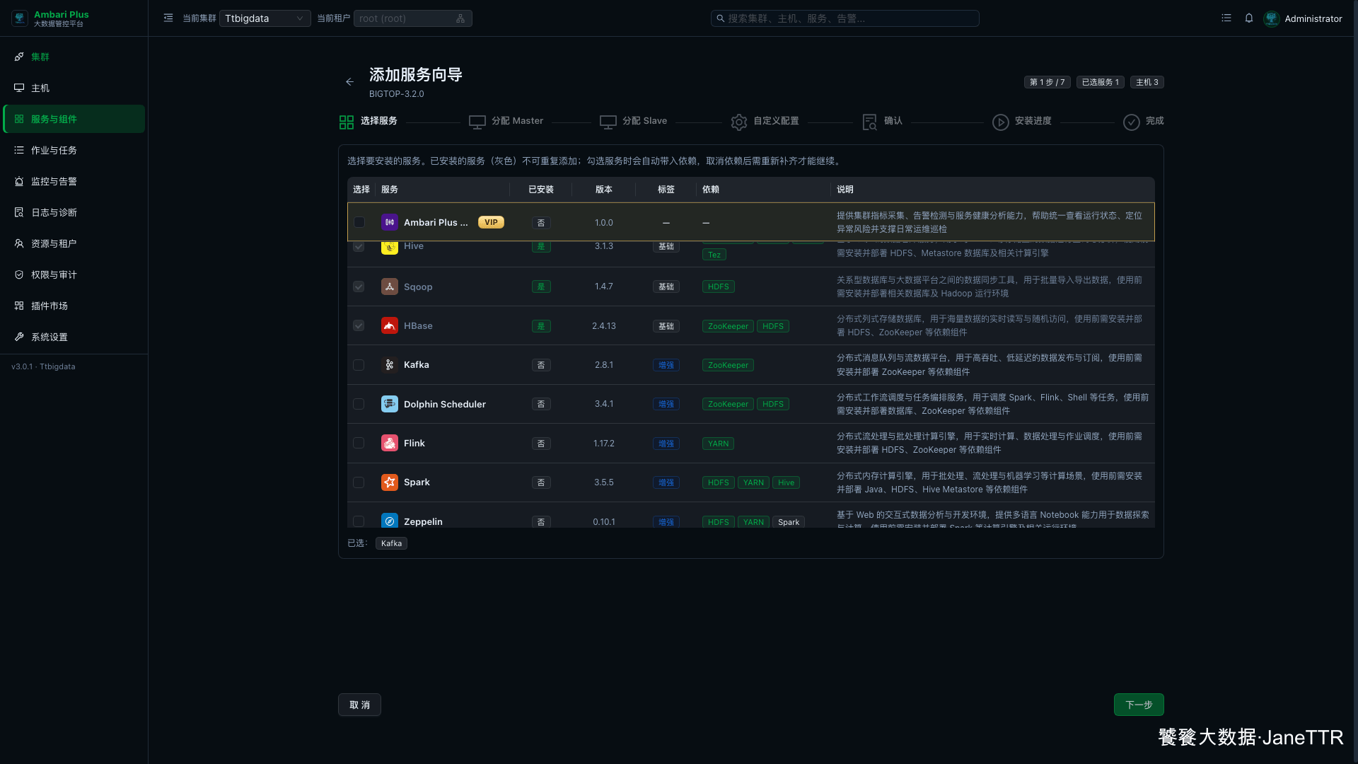Viewport: 1358px width, 764px height.
Task: Click the 分配 Slave step monitor icon
Action: pyautogui.click(x=608, y=122)
